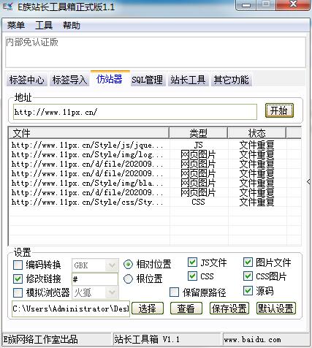Open the 火狐 browser dropdown
The image size is (312, 348).
(95, 292)
